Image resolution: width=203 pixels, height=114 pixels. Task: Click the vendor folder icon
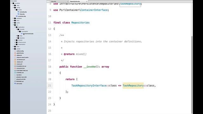point(15,49)
